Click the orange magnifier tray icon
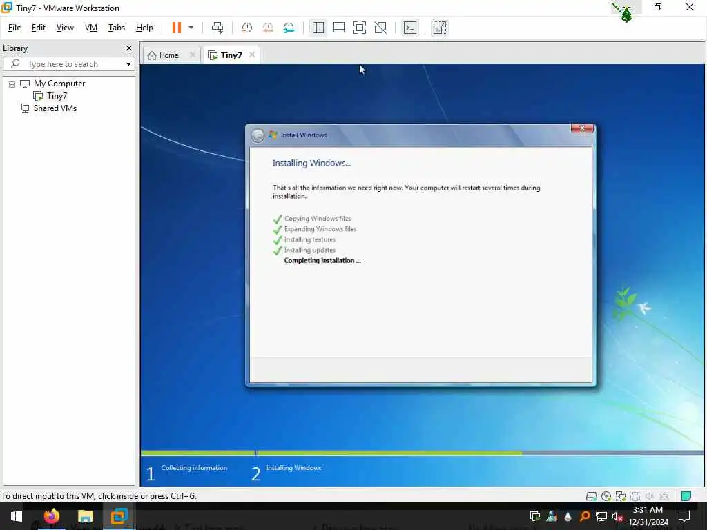Viewport: 707px width, 530px height. point(584,516)
